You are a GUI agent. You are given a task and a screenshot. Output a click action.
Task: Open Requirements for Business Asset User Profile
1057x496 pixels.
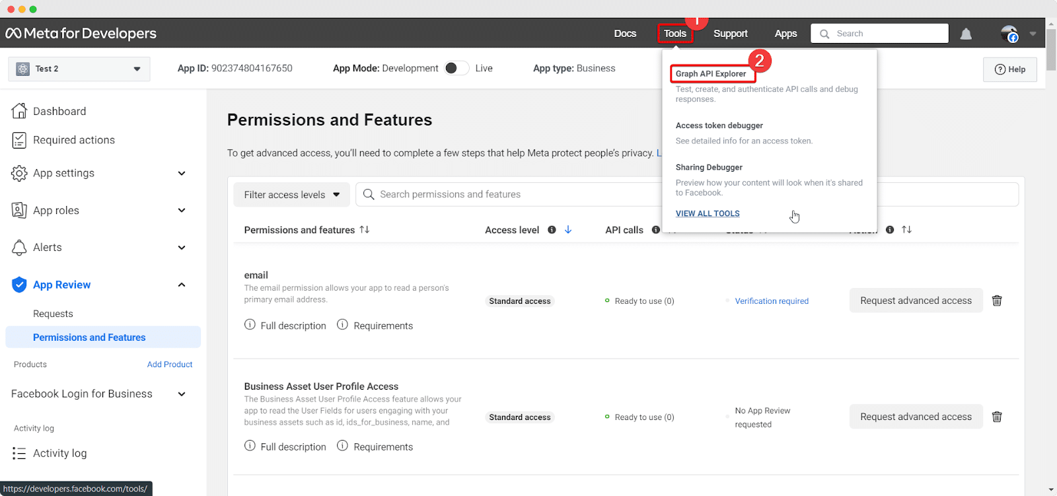pyautogui.click(x=375, y=446)
